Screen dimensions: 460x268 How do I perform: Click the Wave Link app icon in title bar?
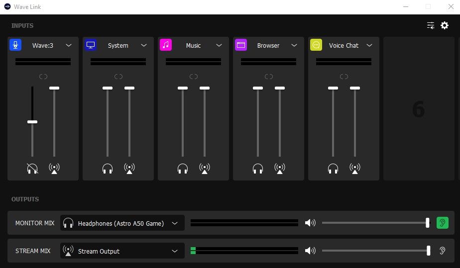7,6
